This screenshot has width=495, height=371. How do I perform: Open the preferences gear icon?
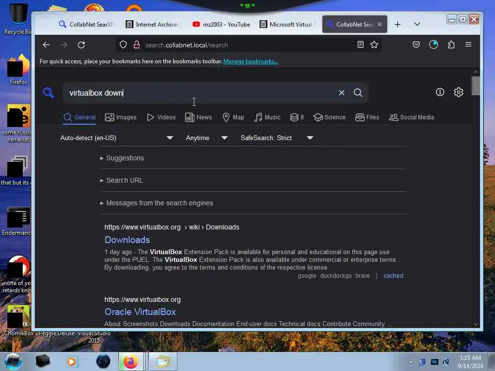[458, 92]
